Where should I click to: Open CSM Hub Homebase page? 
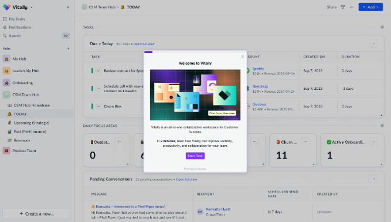point(32,105)
